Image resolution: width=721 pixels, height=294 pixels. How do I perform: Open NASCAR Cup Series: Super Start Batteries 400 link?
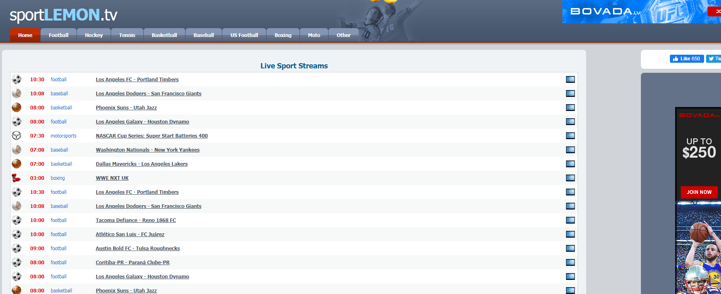152,136
